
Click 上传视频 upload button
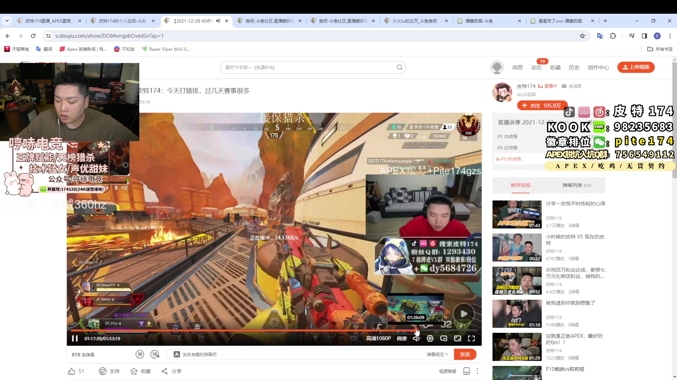tap(636, 67)
